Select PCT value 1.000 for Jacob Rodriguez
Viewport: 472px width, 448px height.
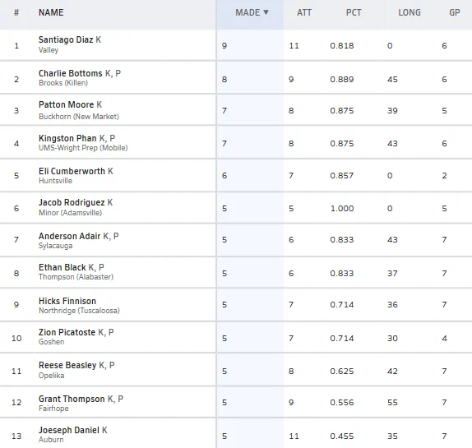[342, 209]
